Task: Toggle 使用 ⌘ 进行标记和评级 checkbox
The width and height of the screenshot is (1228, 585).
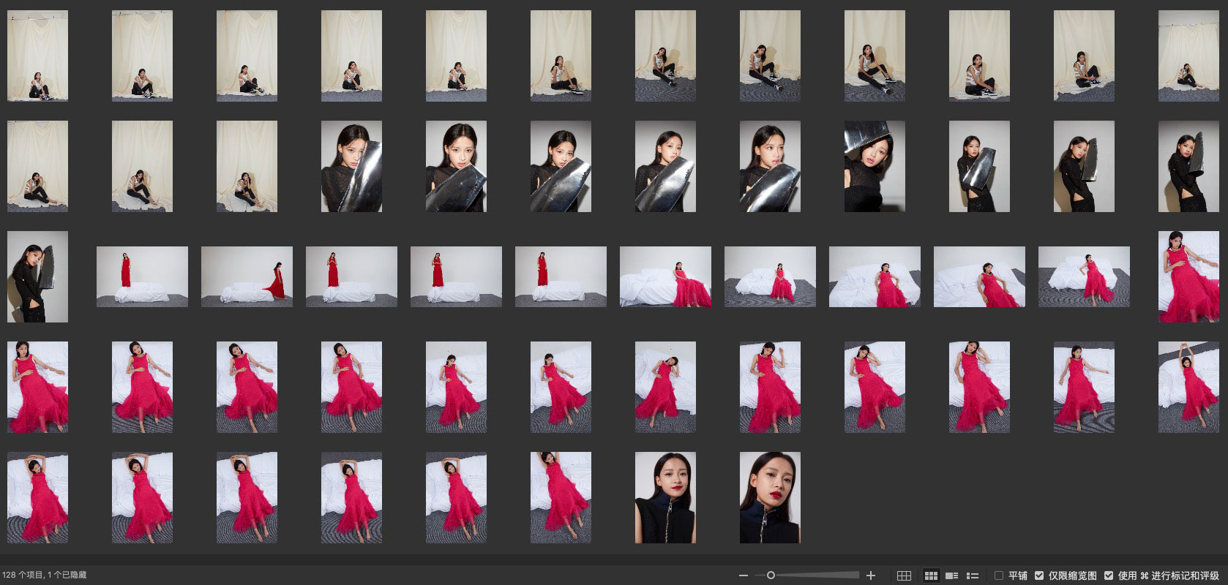Action: (x=1109, y=575)
